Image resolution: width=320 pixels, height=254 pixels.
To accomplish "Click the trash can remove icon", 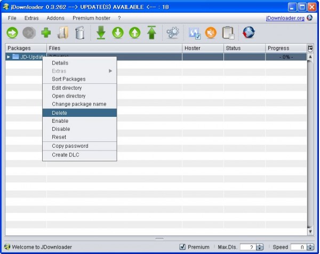I will (80, 33).
